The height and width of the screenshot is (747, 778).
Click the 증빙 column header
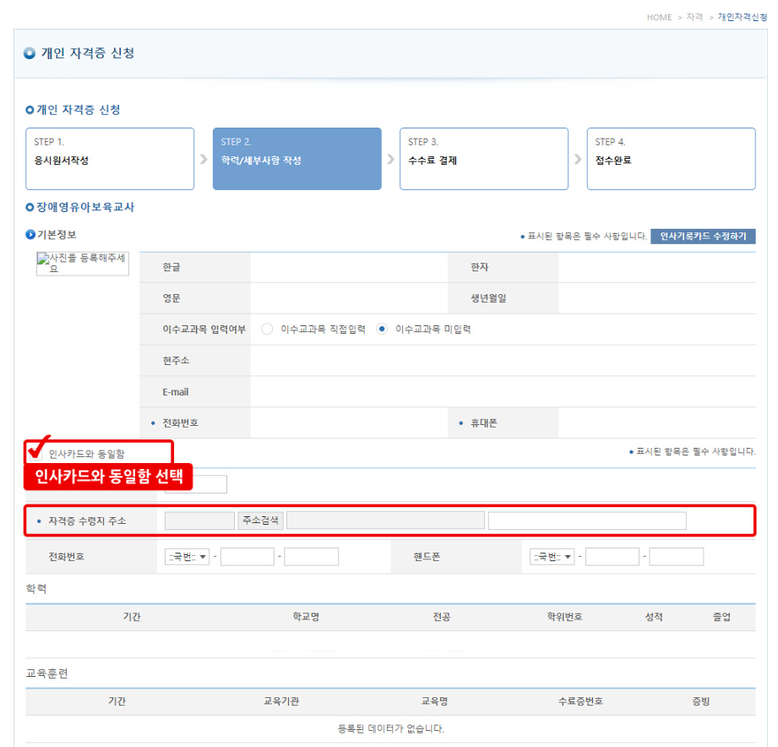coord(700,701)
